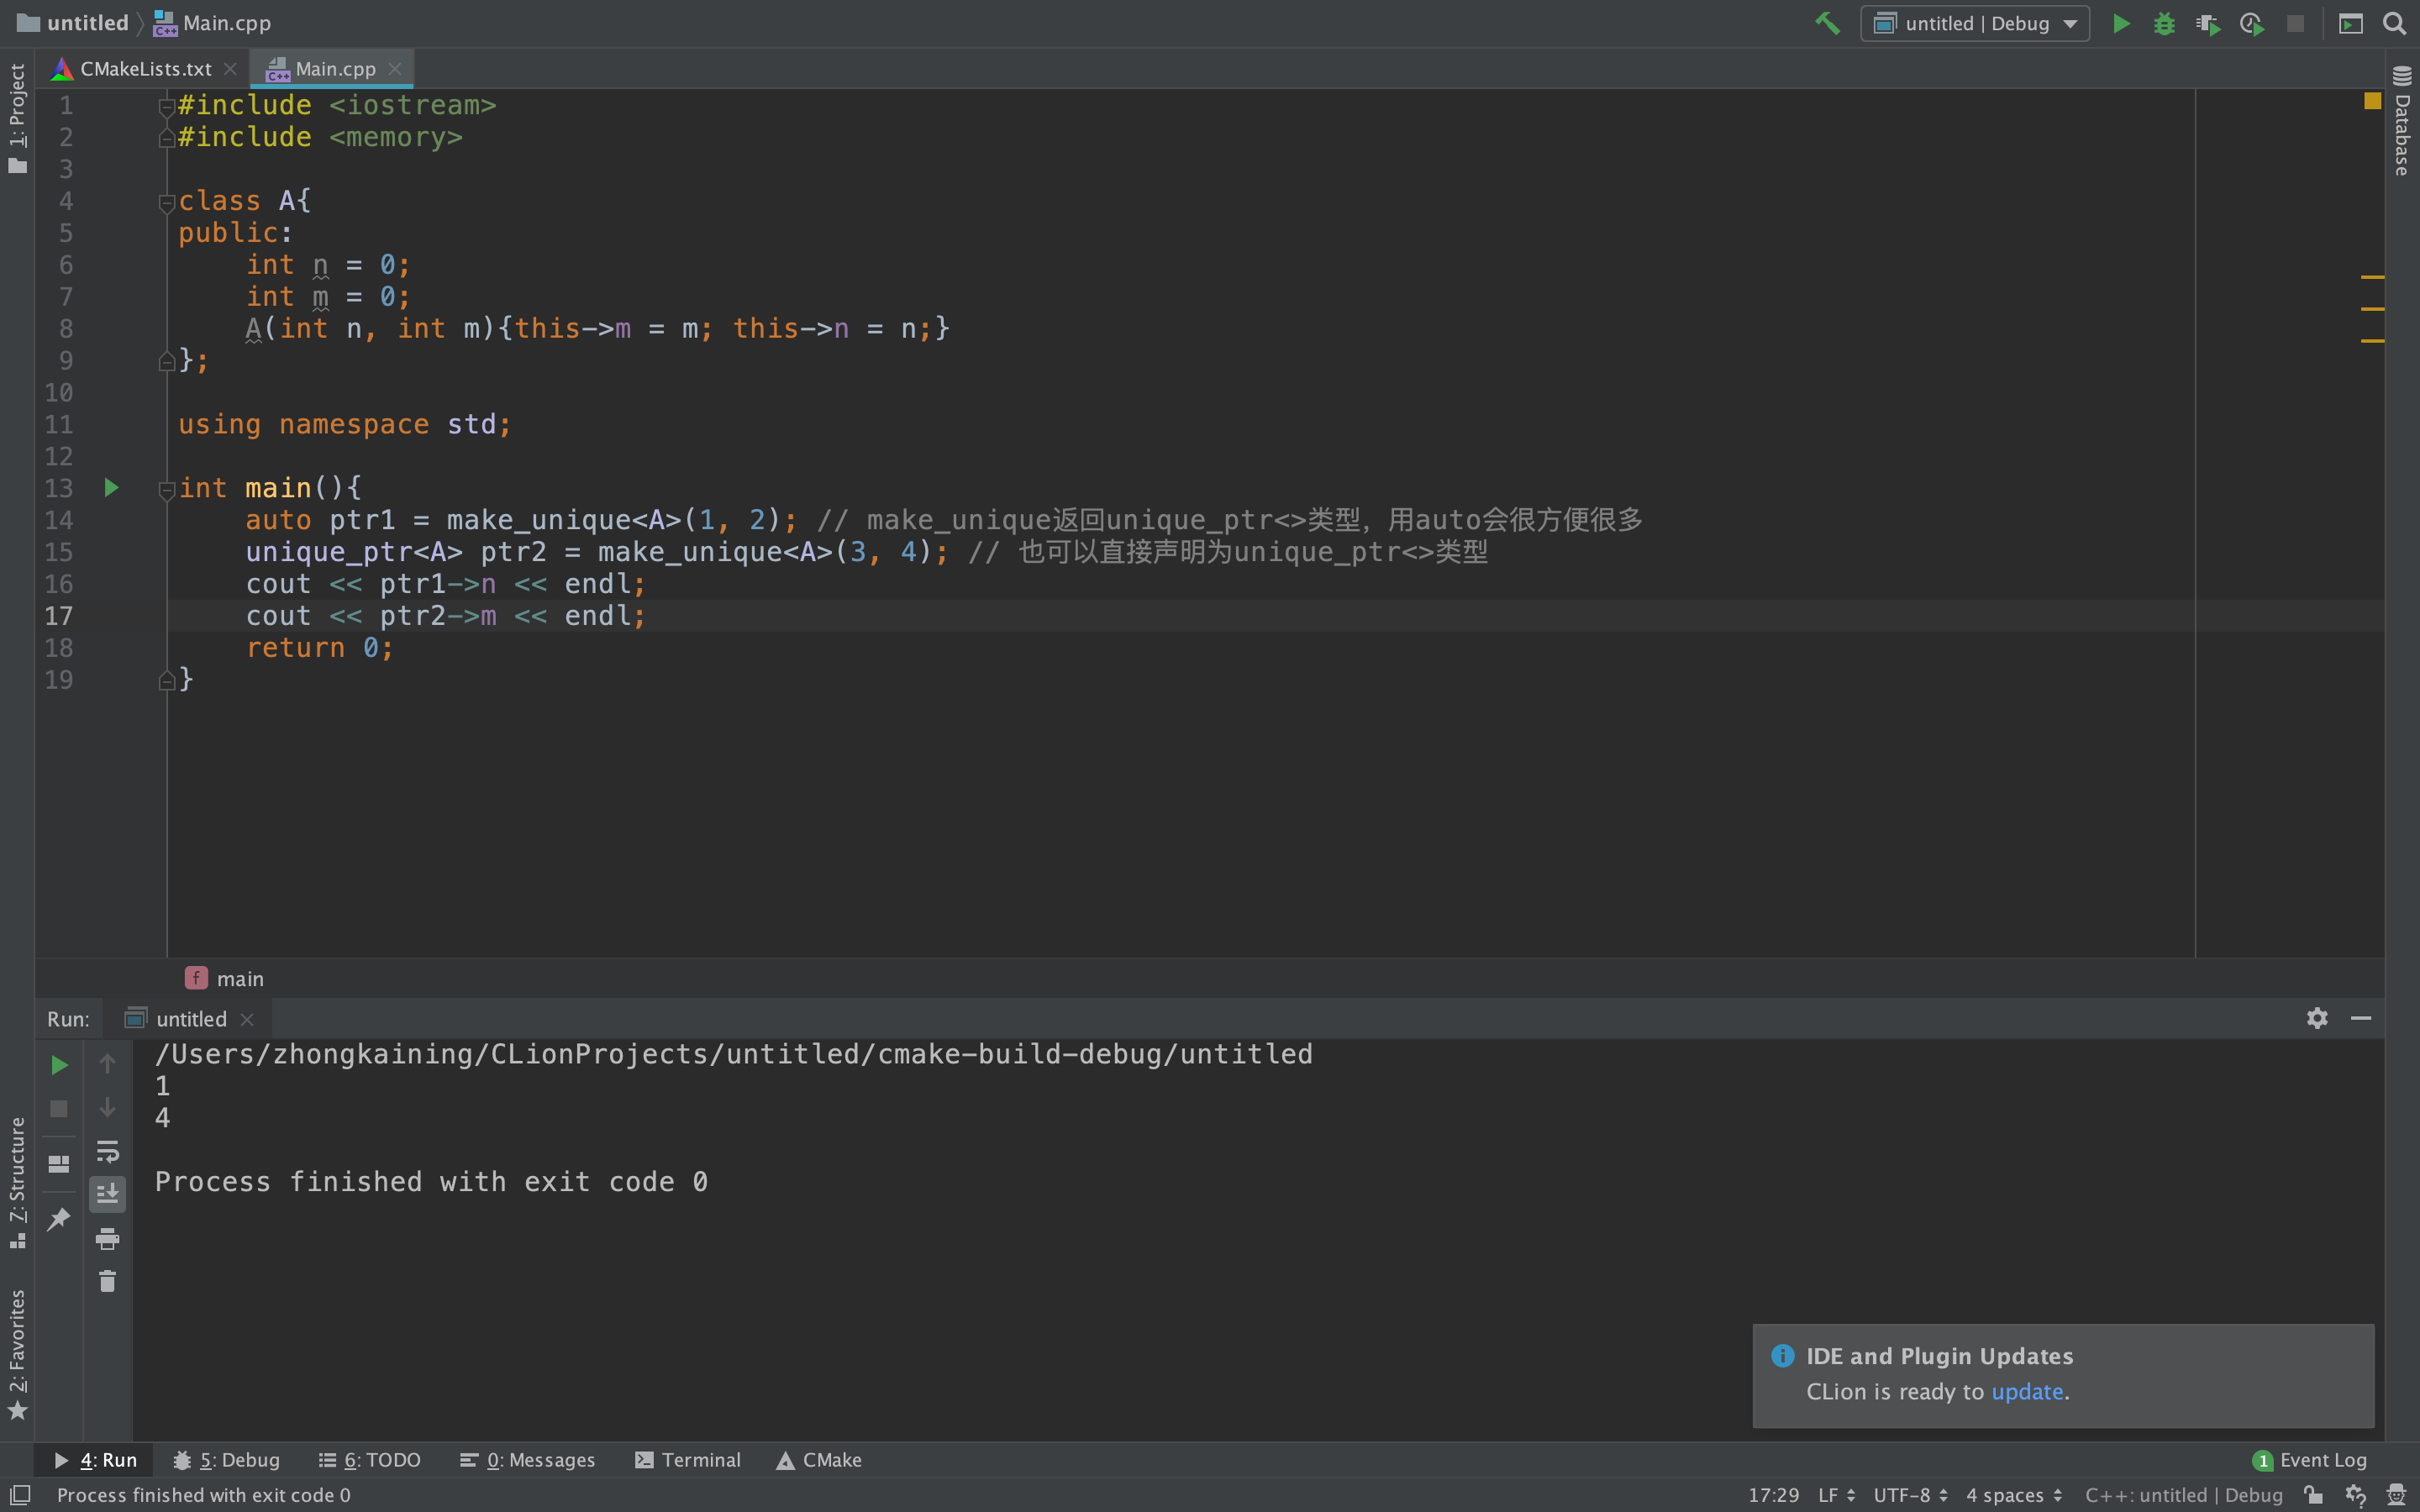This screenshot has height=1512, width=2420.
Task: Open the 6: TODO tool window
Action: (369, 1460)
